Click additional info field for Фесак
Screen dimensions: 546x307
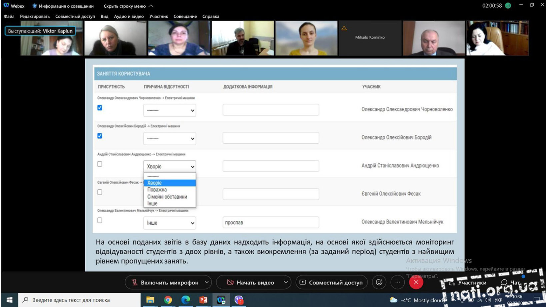[271, 194]
